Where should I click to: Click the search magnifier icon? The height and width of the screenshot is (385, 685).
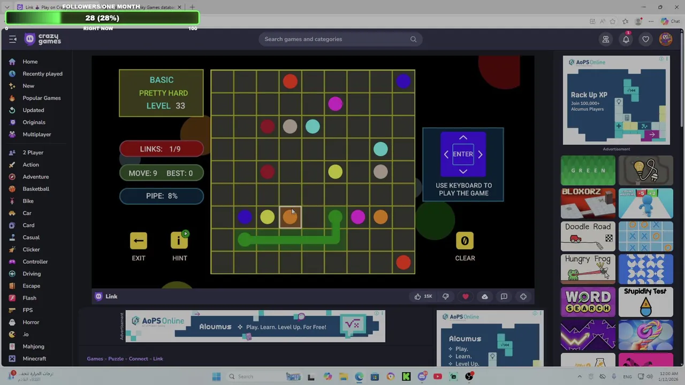[x=413, y=39]
